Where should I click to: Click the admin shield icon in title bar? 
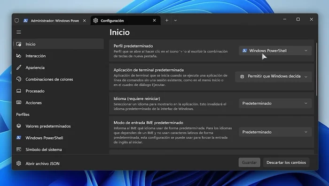click(17, 21)
